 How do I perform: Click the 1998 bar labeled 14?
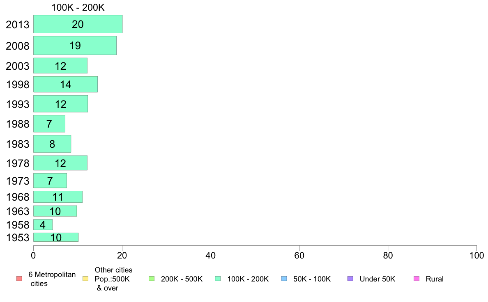coord(65,84)
